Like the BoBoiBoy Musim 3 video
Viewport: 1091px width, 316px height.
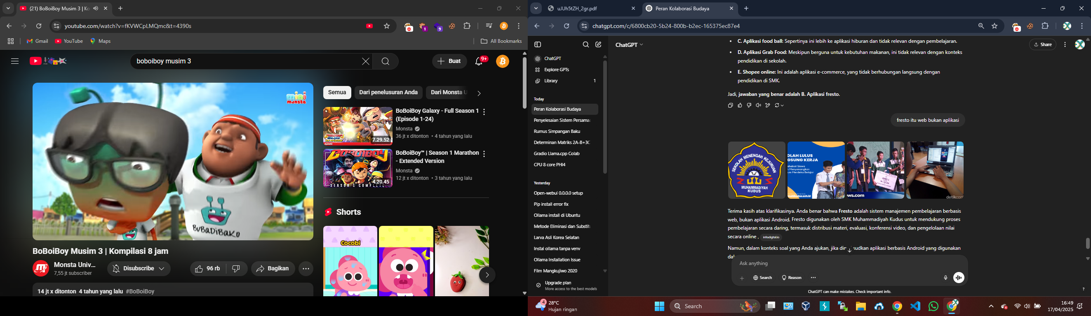click(208, 269)
